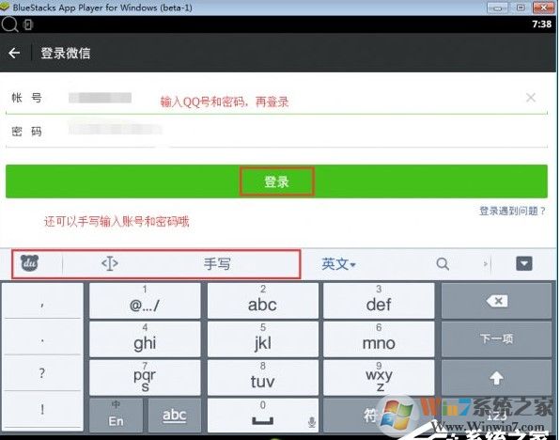Click the green 登录 login button
Image resolution: width=560 pixels, height=440 pixels.
coord(276,181)
